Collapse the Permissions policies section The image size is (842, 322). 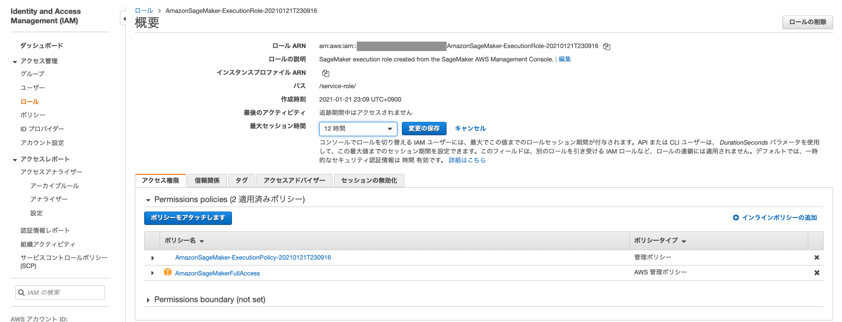click(148, 200)
